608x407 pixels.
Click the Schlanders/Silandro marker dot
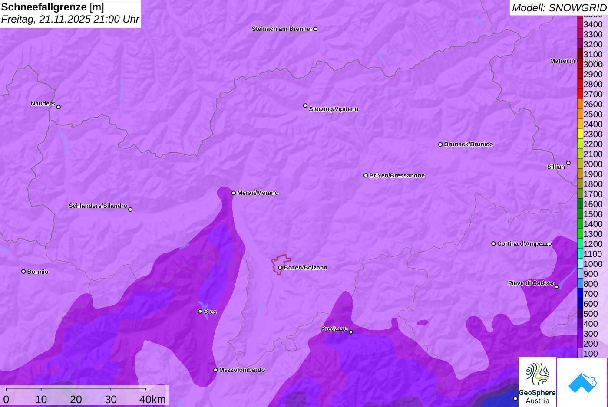point(130,210)
